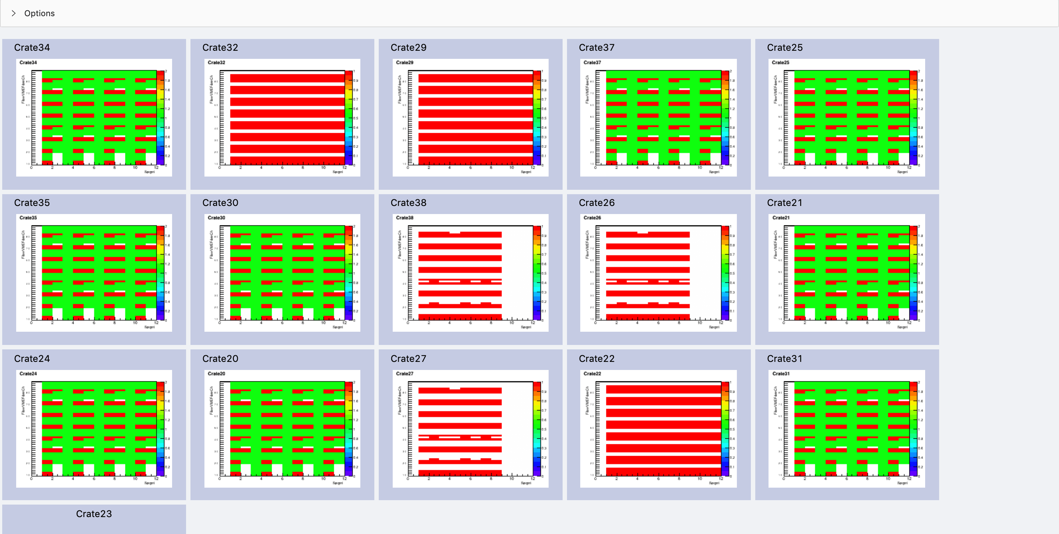Open the Crate34 histogram thumbnail

pyautogui.click(x=94, y=118)
